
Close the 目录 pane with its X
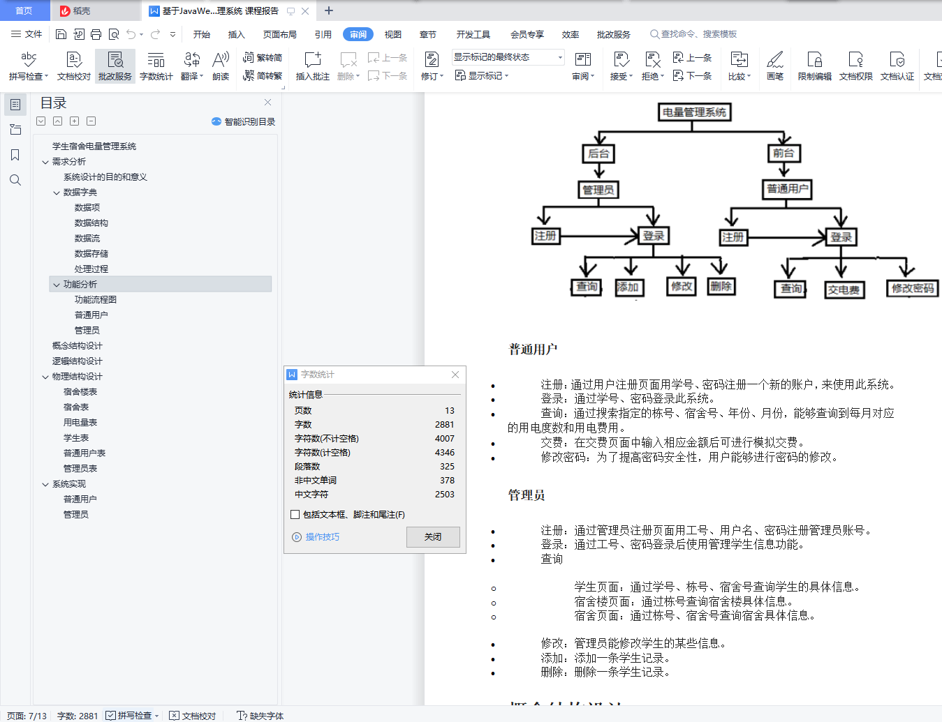click(267, 103)
